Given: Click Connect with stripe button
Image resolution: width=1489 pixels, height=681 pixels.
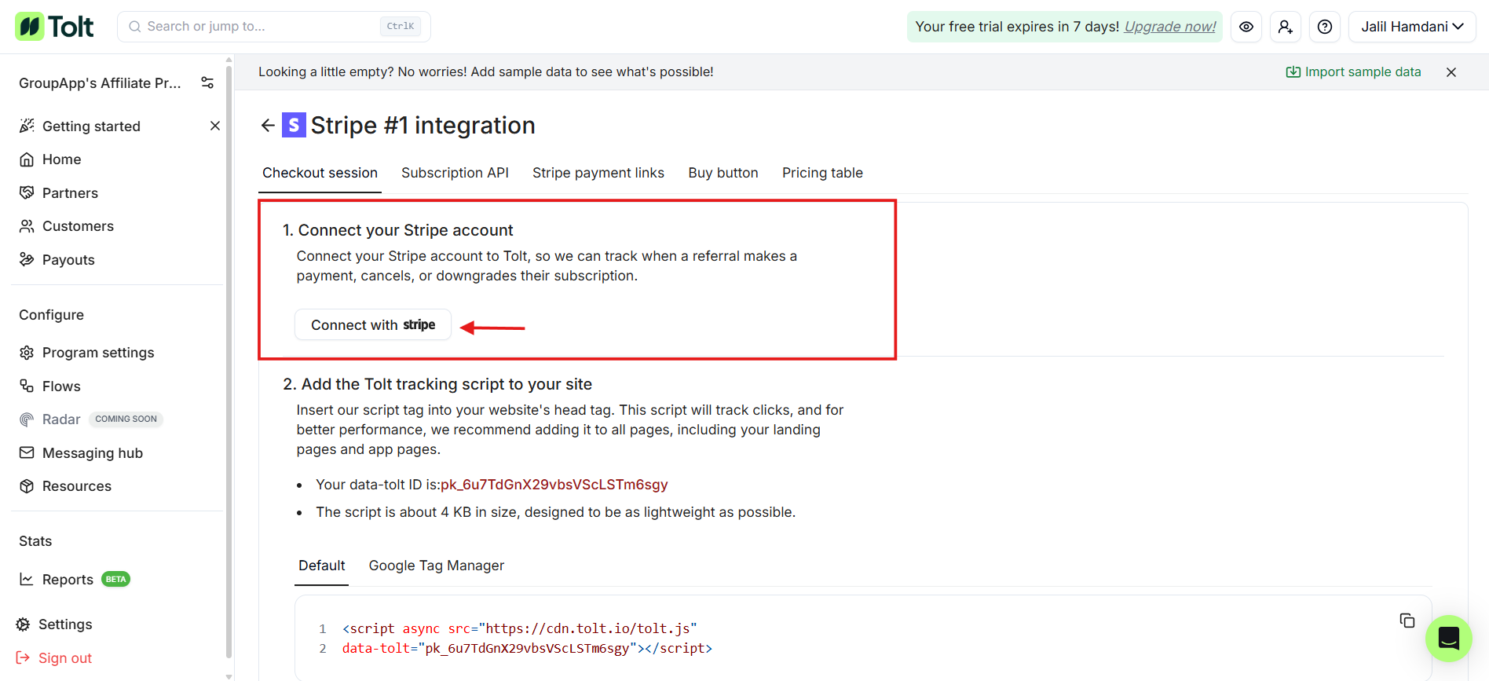Looking at the screenshot, I should pyautogui.click(x=373, y=325).
